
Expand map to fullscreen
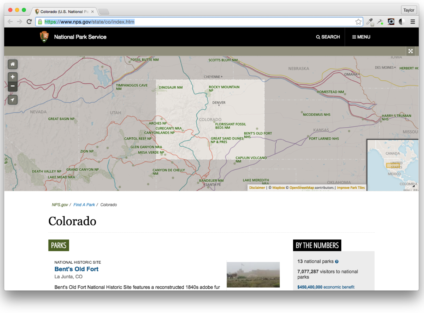click(410, 51)
